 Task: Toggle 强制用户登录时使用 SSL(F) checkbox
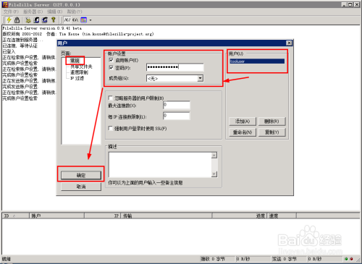111,128
